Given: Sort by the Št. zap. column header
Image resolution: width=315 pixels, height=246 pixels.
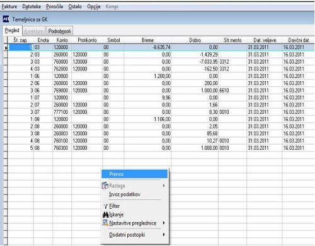Looking at the screenshot, I should (20, 40).
